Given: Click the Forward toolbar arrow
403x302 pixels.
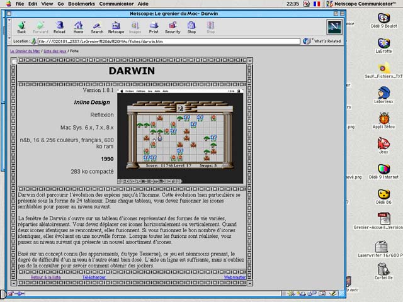Looking at the screenshot, I should [40, 27].
